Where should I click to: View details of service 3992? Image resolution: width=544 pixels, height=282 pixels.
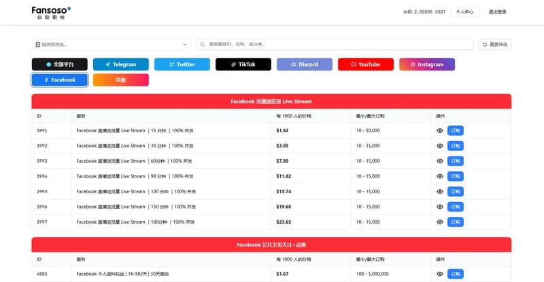coord(439,146)
